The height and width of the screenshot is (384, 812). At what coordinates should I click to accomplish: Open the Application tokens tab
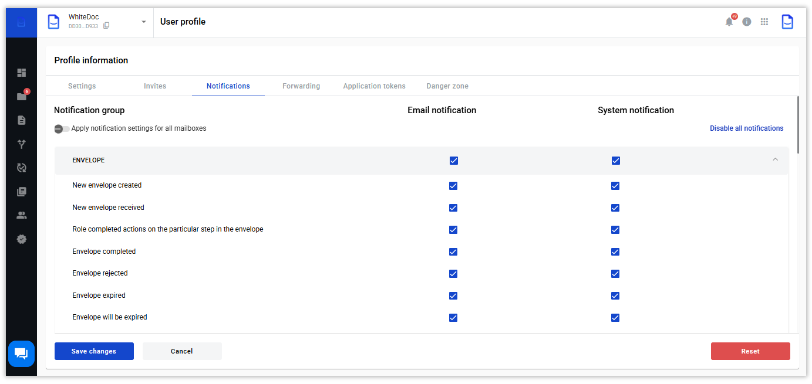pos(374,86)
